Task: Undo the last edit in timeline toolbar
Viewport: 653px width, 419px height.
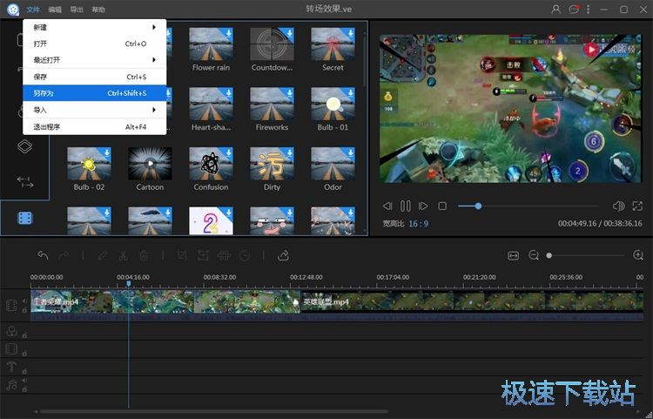Action: click(43, 255)
